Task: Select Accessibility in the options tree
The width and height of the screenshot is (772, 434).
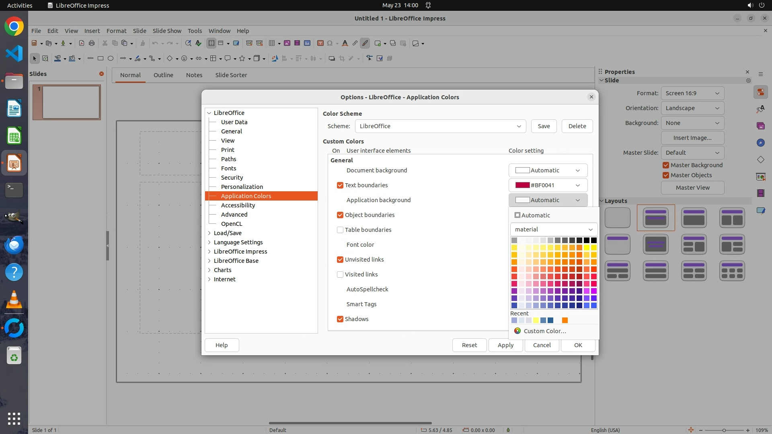Action: (x=238, y=205)
